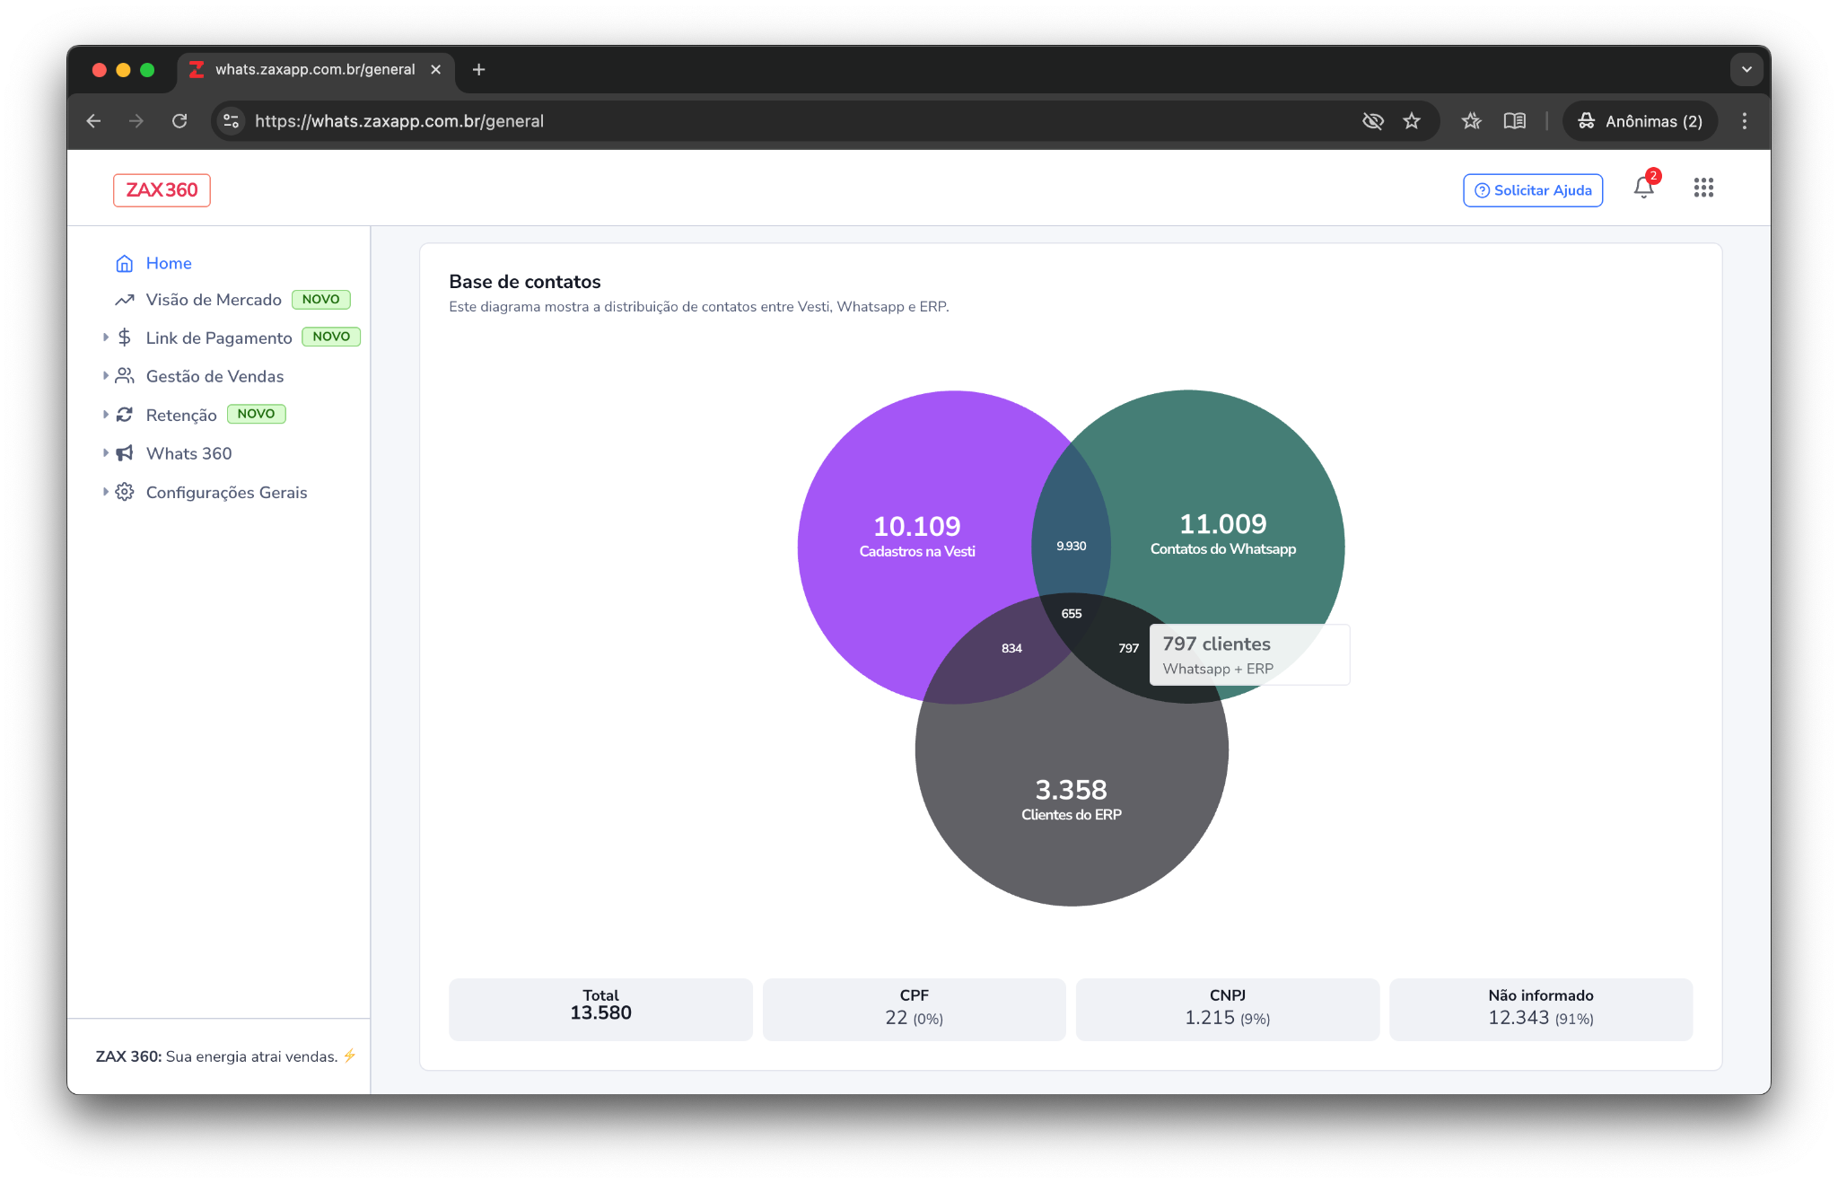Click the Solicitar Ajuda button
This screenshot has width=1838, height=1183.
tap(1532, 190)
